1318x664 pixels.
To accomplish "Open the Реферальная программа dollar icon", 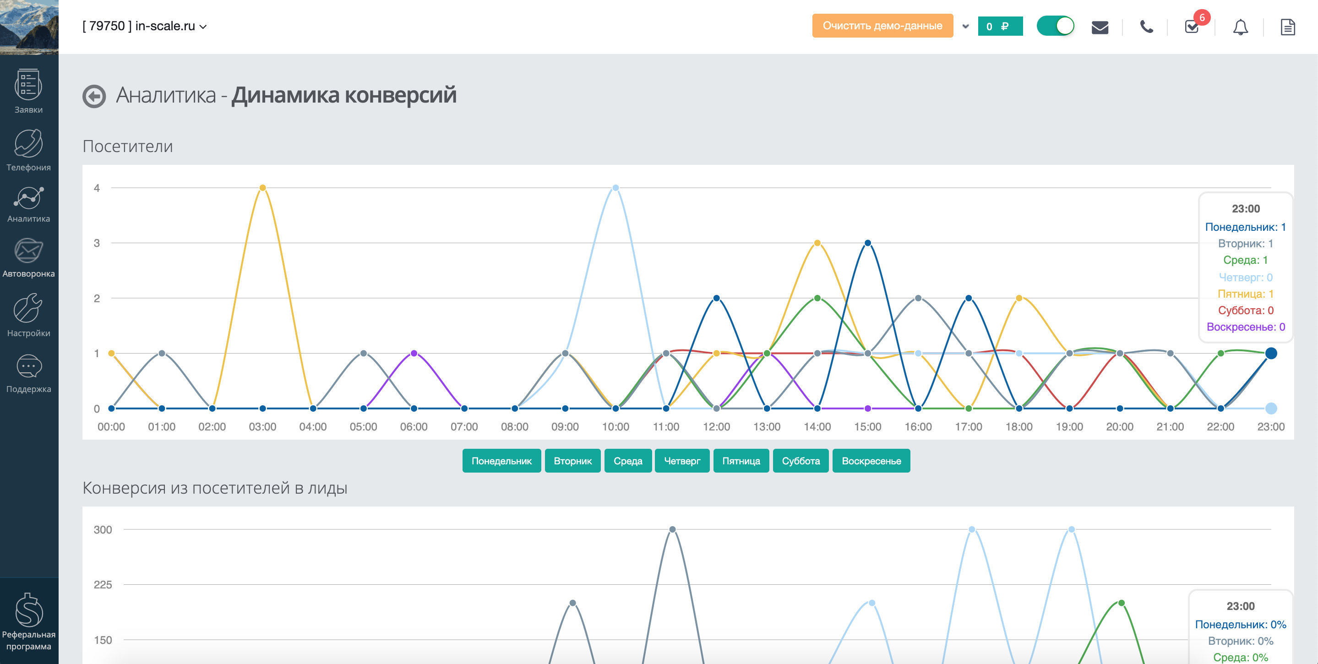I will [x=29, y=609].
